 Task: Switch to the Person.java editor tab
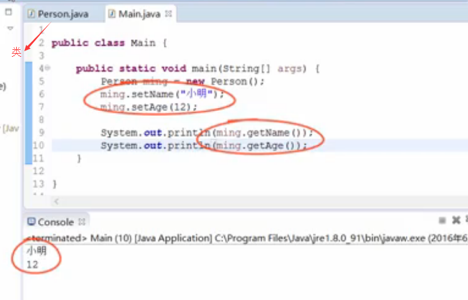click(x=58, y=14)
